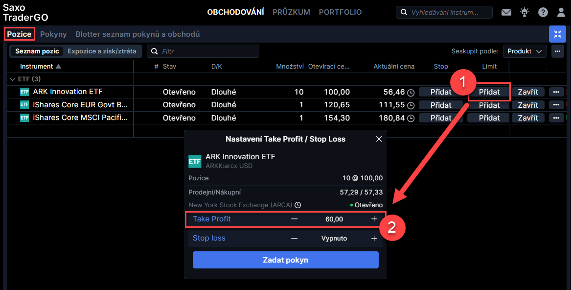Select iShares Core MSCI Pacifi... instrument name
The image size is (571, 290).
(x=80, y=118)
